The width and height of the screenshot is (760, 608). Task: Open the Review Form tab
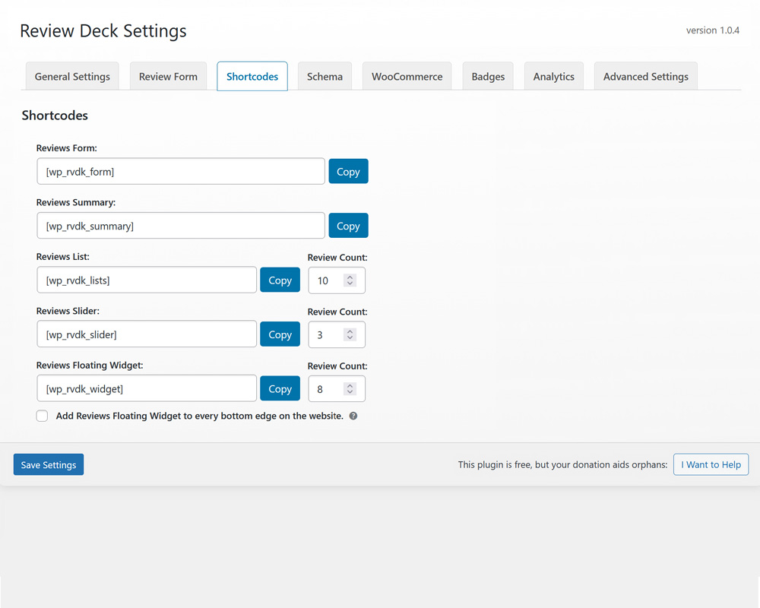(168, 76)
